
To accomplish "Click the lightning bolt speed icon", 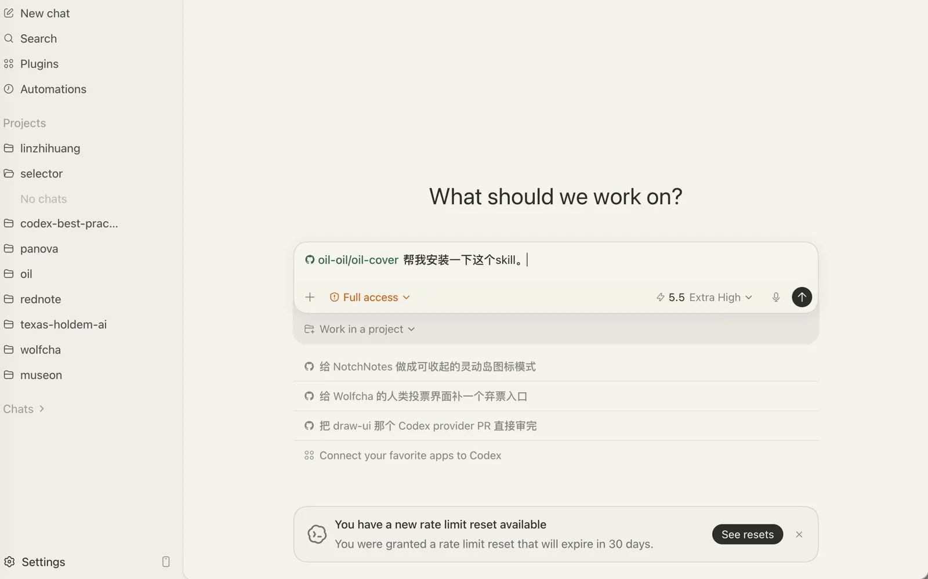I will (660, 297).
